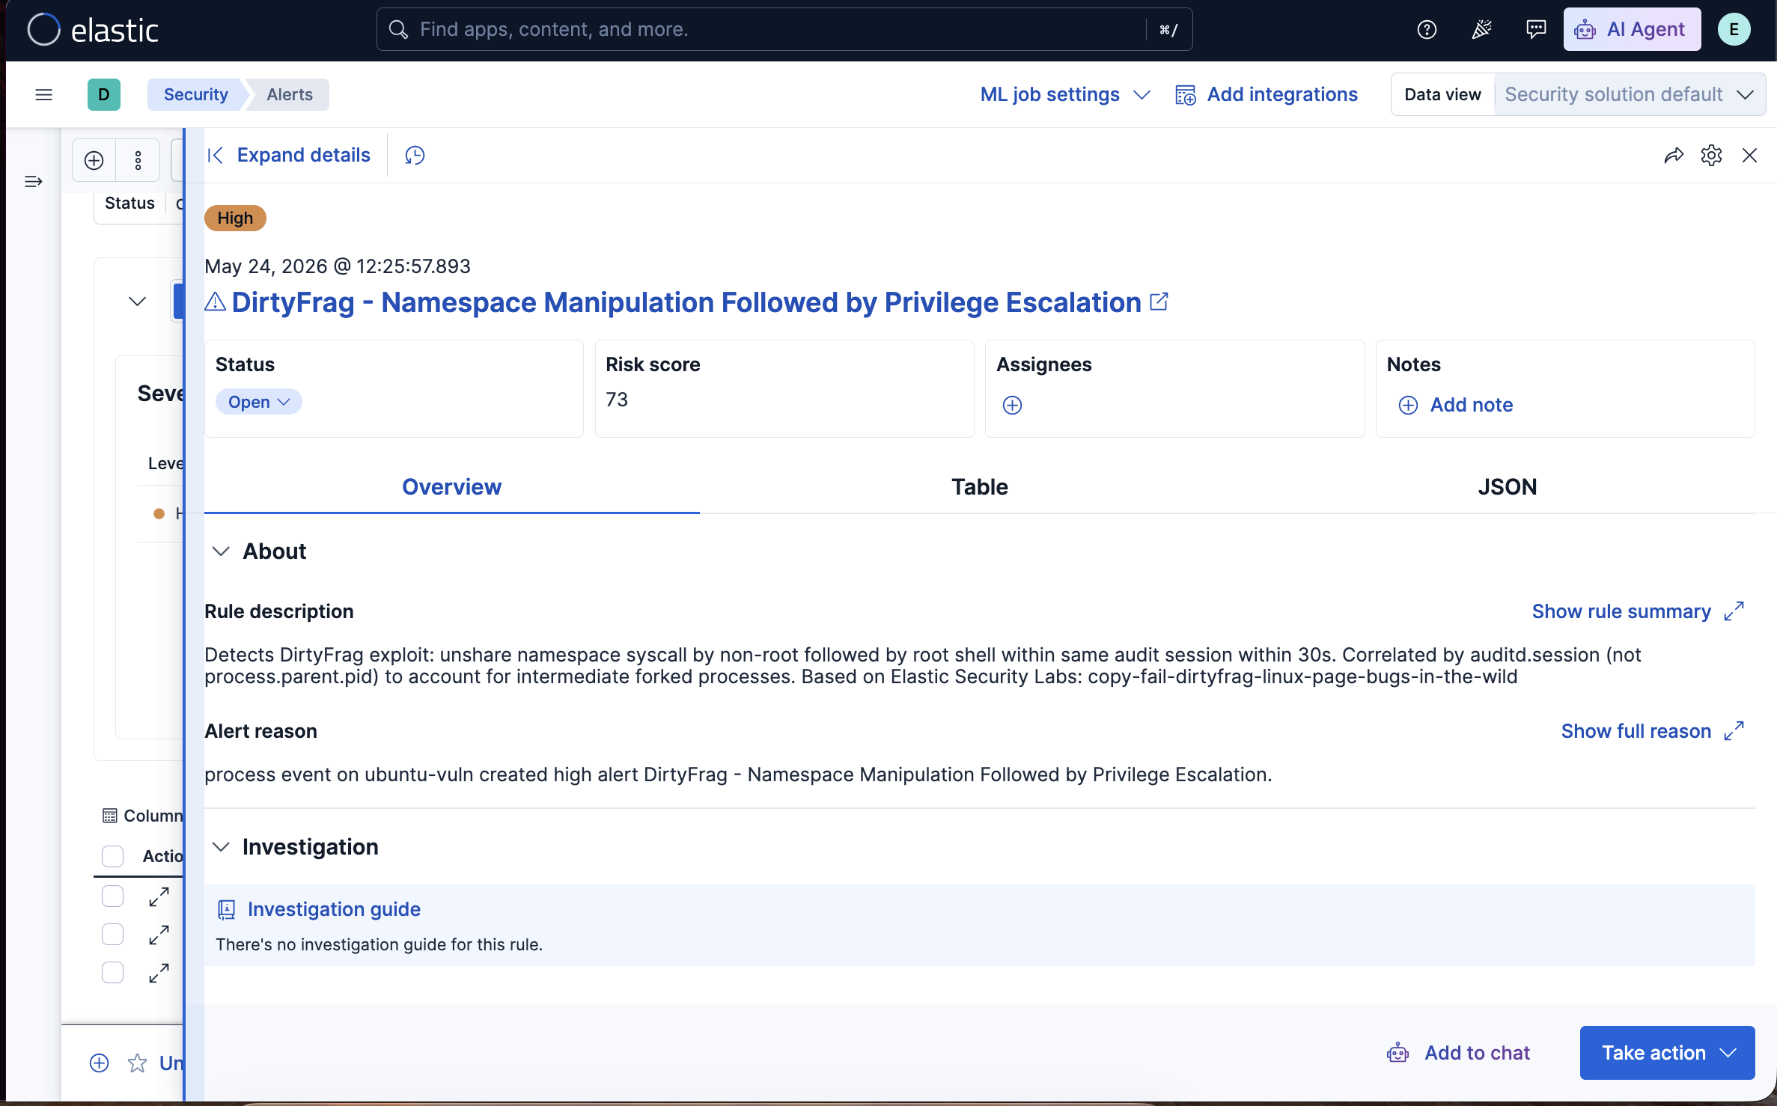Screen dimensions: 1777x1106
Task: Click the Elastic logo
Action: [93, 30]
